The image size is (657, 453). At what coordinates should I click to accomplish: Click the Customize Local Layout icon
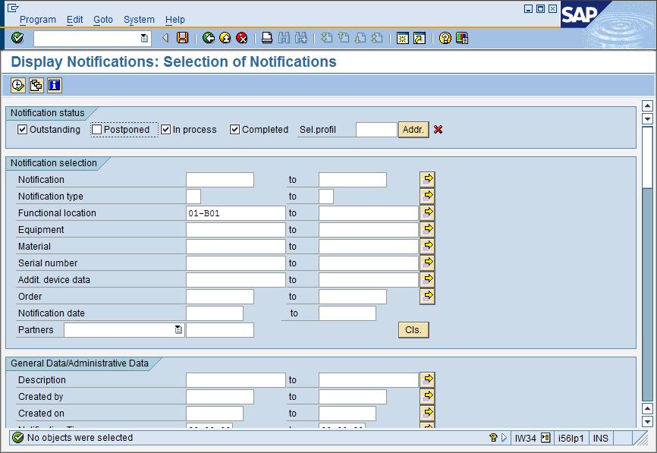[462, 38]
